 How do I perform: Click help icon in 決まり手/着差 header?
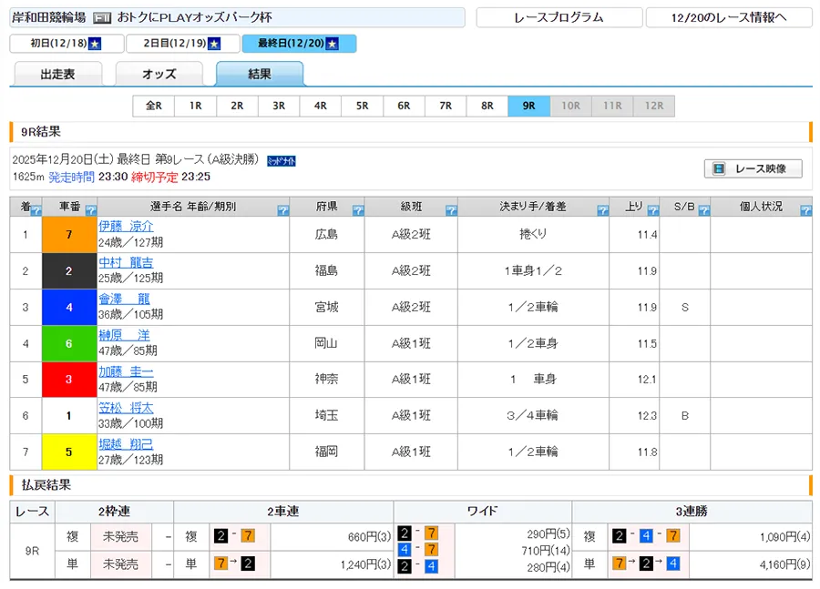pos(602,210)
